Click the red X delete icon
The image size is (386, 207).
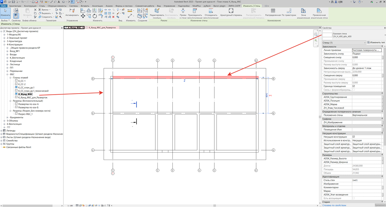pos(113,17)
